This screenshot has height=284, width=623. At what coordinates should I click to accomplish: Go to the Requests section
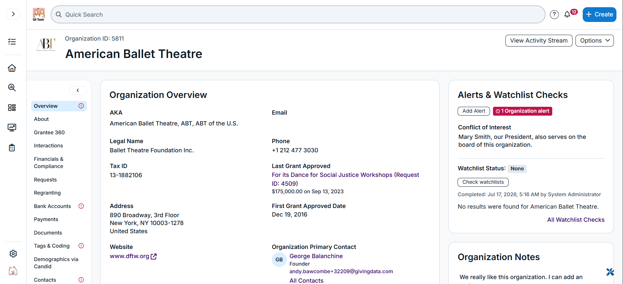pos(46,180)
